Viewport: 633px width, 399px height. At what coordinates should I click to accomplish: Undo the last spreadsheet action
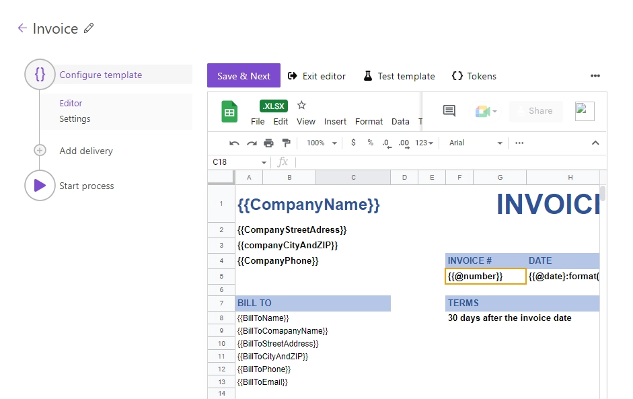[234, 143]
